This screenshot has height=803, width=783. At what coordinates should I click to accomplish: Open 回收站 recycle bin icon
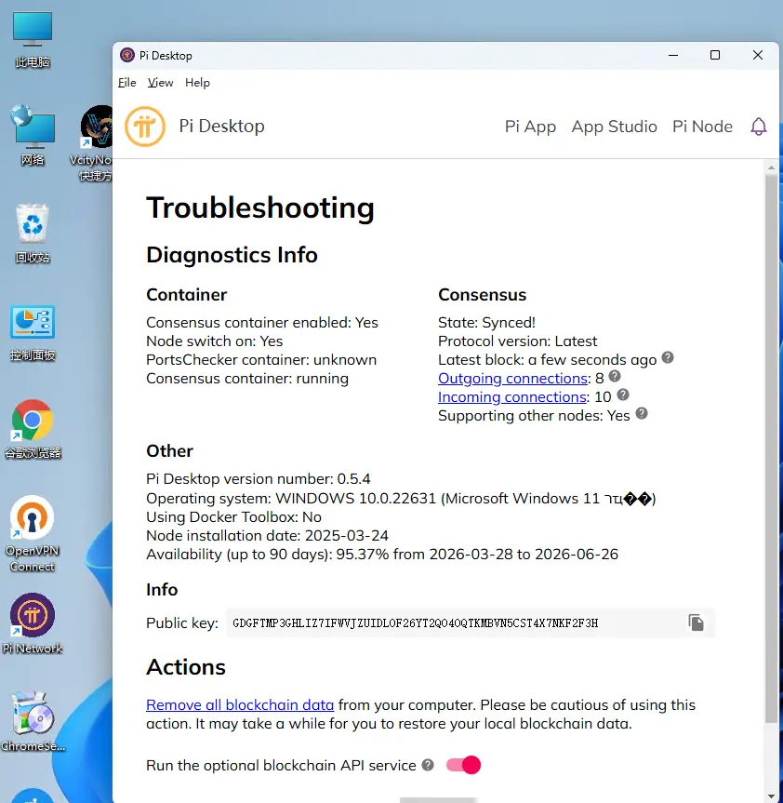click(x=33, y=234)
